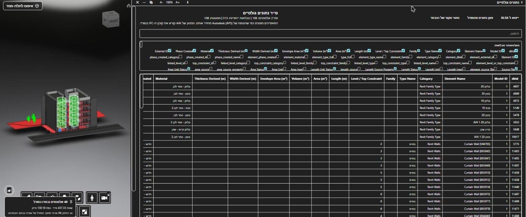526x217 pixels.
Task: Toggle the Material column checkbox
Action: pyautogui.click(x=212, y=51)
